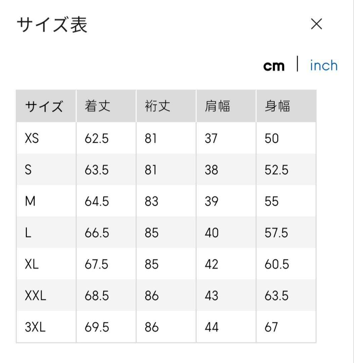Click the 肩幅 column header

coord(218,107)
